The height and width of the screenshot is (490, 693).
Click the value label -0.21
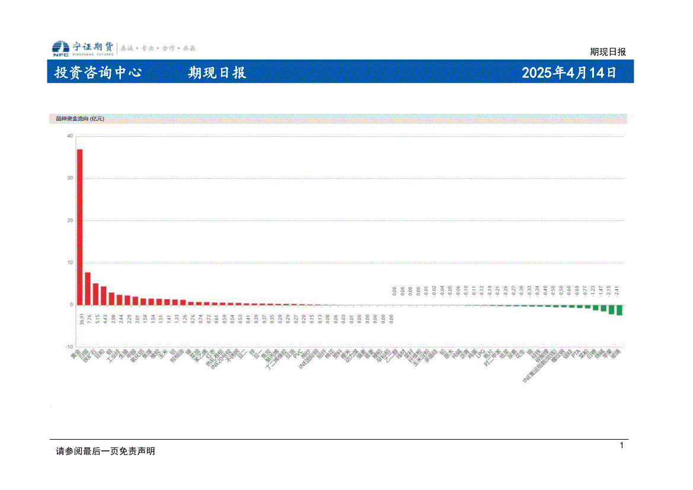pyautogui.click(x=497, y=291)
